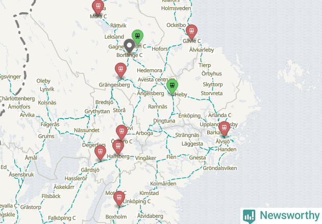Viewport: 322px width, 224px height.
Task: Click the Åmotfors station label
Action: tap(19, 107)
